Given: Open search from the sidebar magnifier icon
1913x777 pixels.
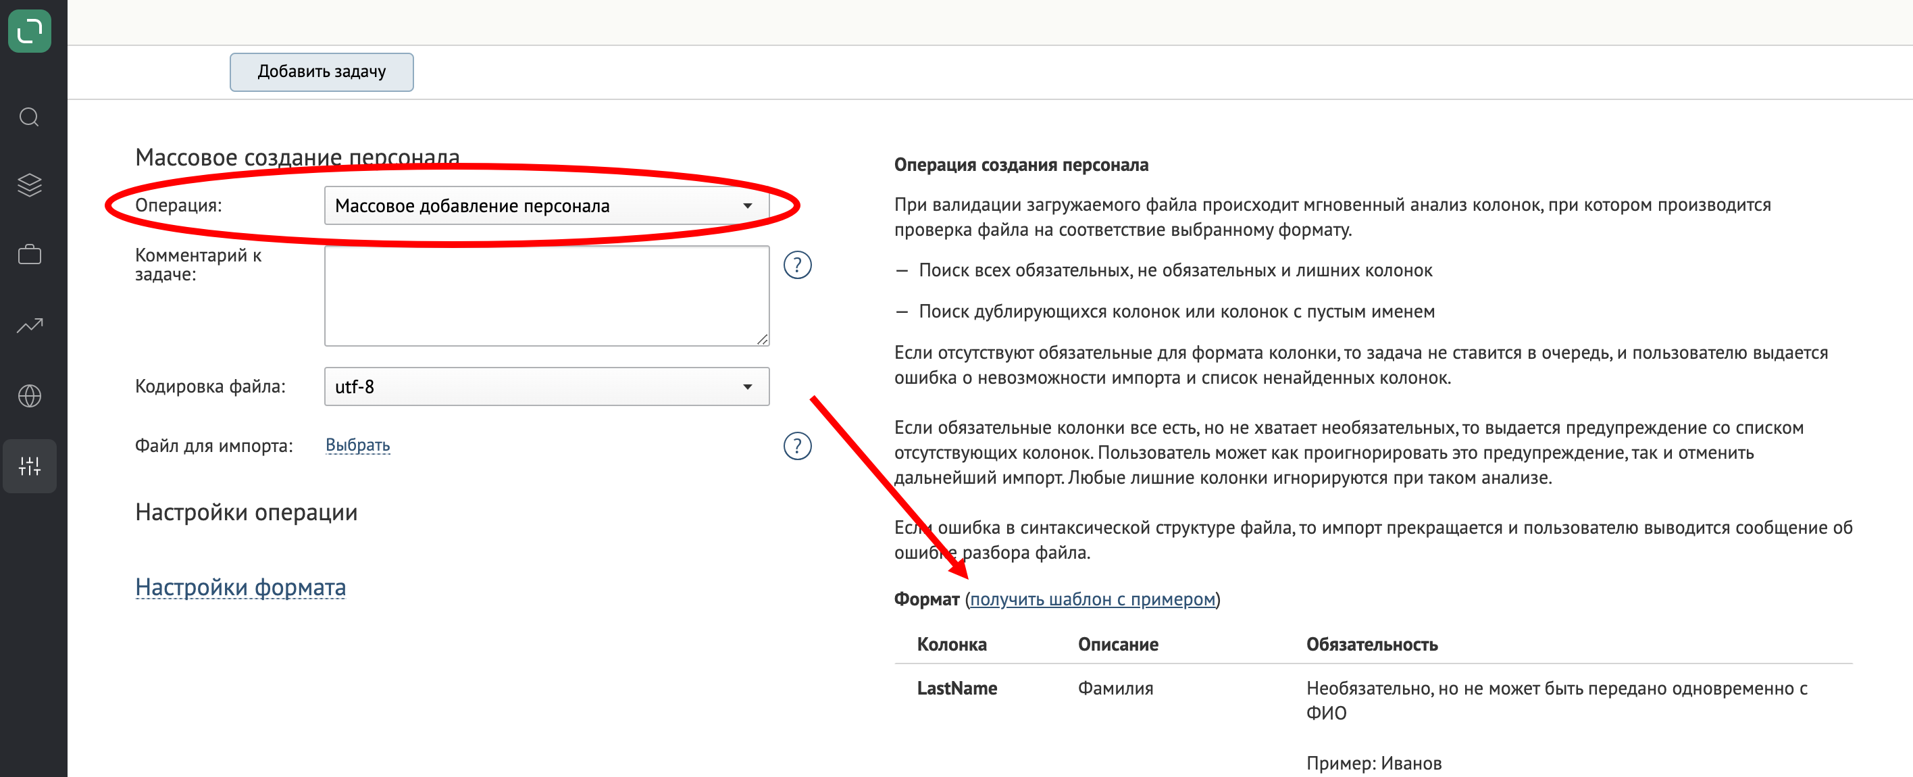Looking at the screenshot, I should click(x=30, y=118).
